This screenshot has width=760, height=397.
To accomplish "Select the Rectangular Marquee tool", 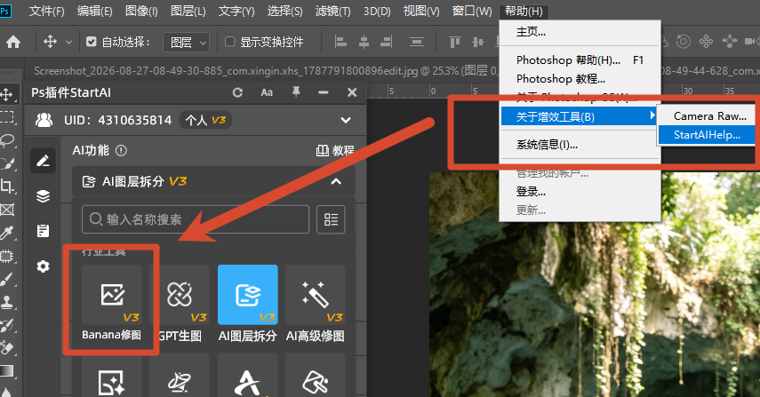I will 7,117.
